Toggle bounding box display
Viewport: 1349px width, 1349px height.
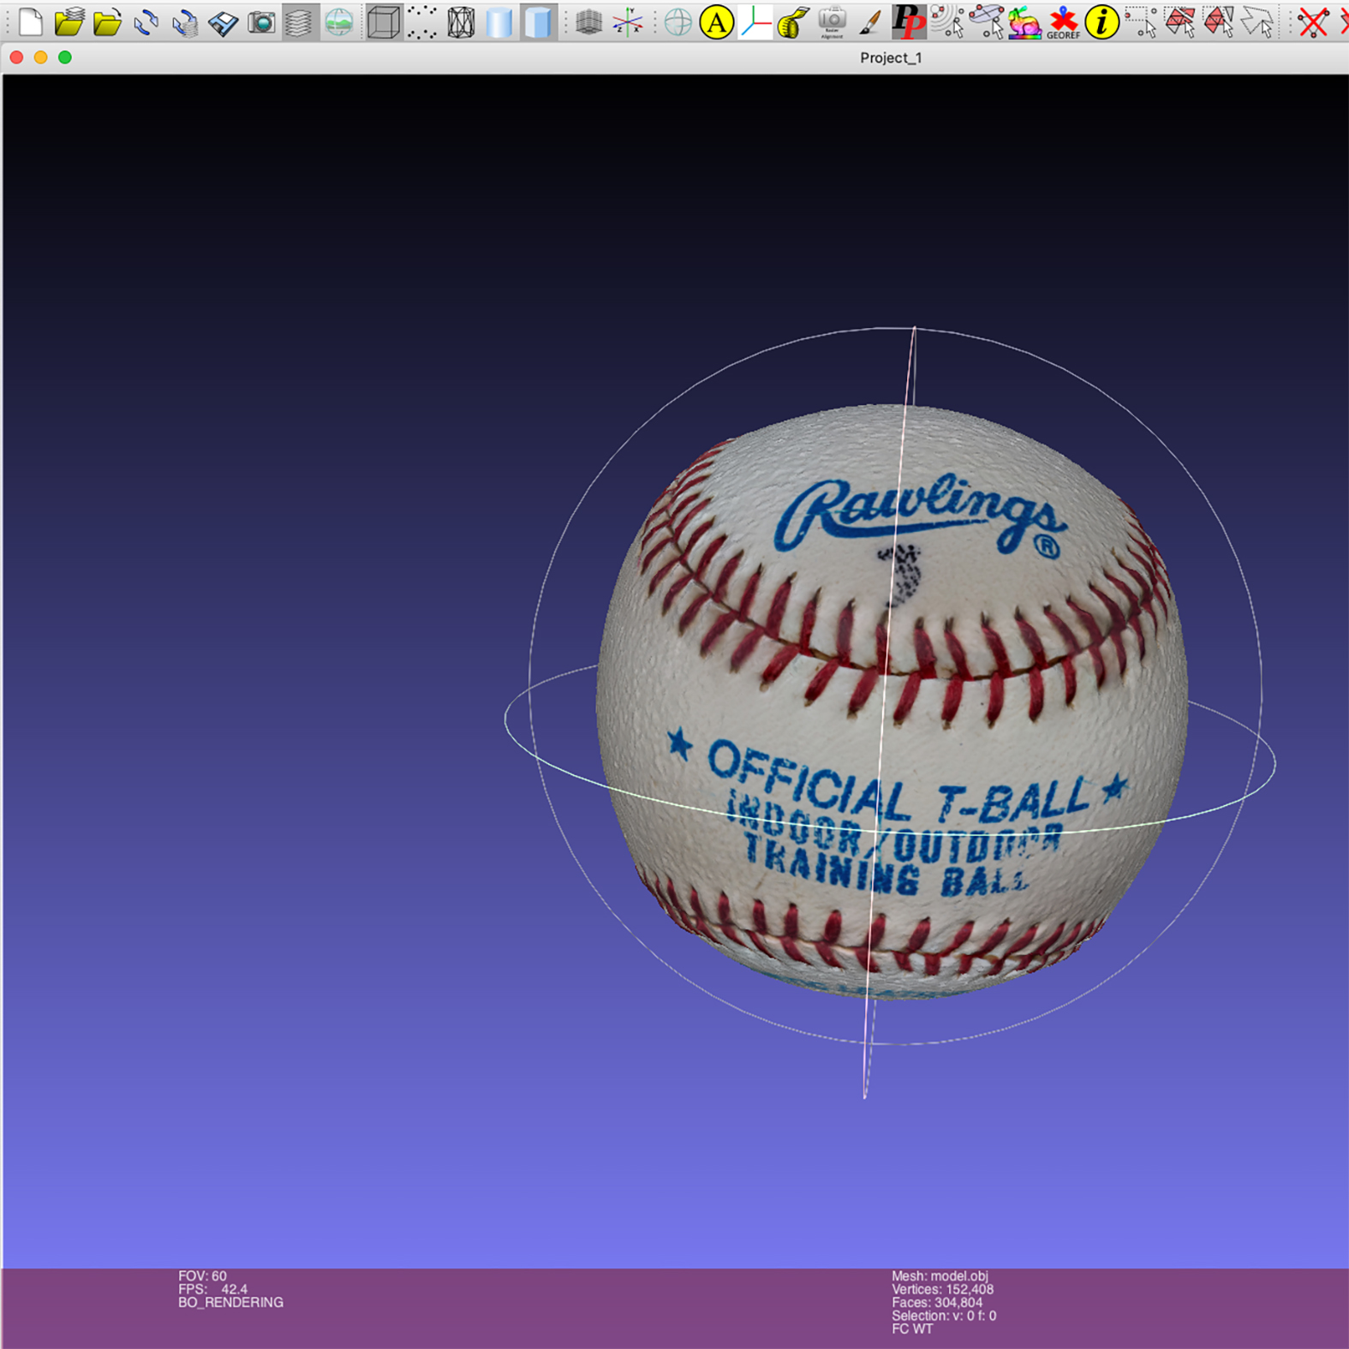pos(383,22)
